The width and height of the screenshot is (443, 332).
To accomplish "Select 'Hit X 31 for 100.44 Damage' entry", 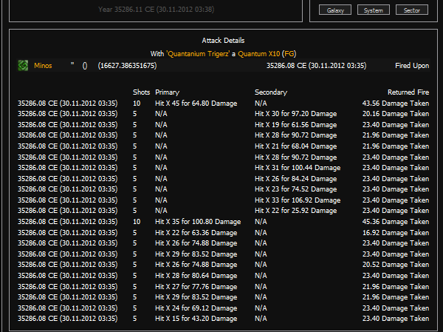I will point(298,168).
